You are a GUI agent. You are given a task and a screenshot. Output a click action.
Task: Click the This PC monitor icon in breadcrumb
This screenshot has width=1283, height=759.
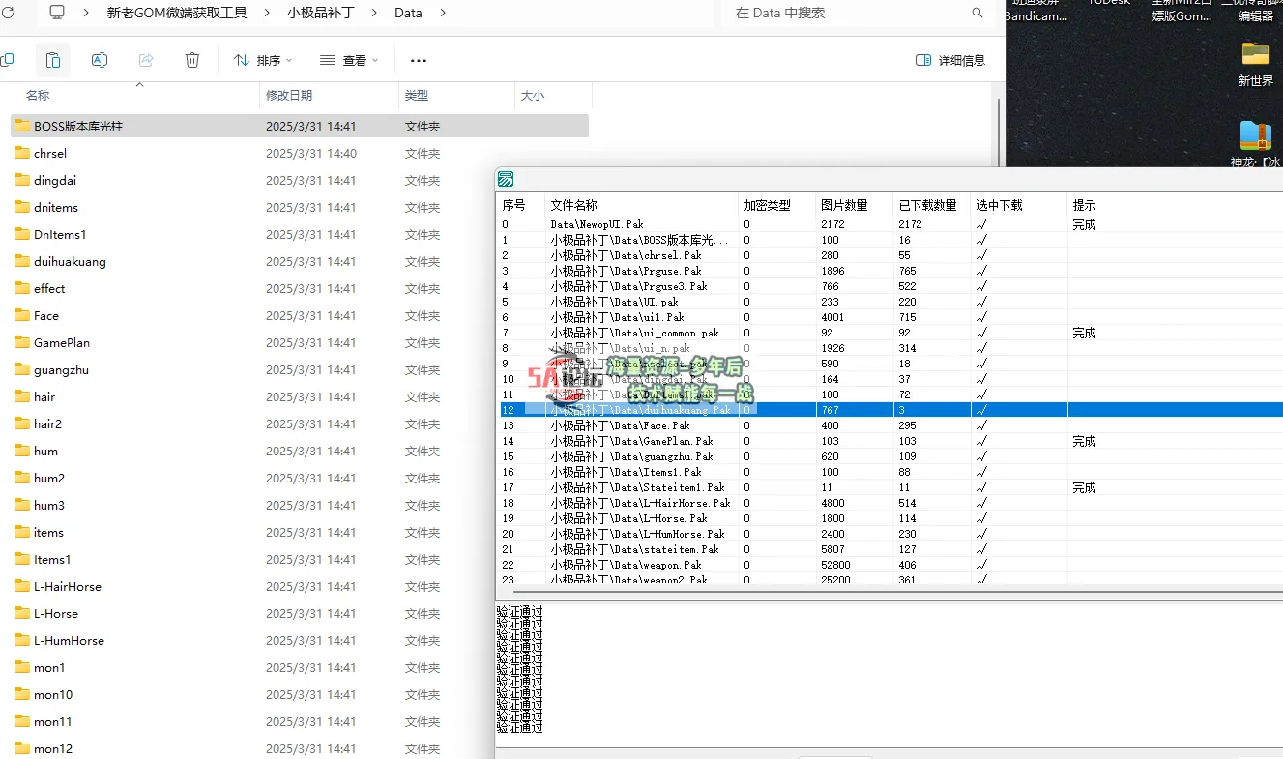(x=57, y=13)
